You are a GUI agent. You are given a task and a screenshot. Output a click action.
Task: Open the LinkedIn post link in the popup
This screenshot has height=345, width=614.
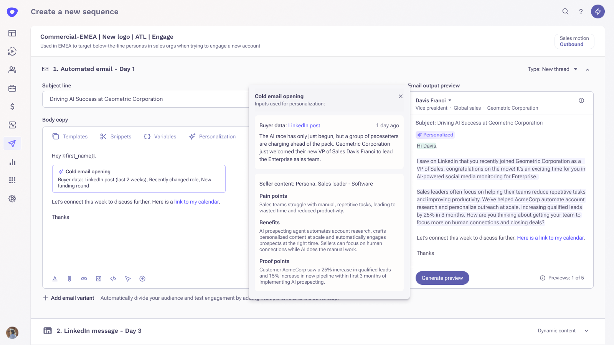tap(304, 125)
